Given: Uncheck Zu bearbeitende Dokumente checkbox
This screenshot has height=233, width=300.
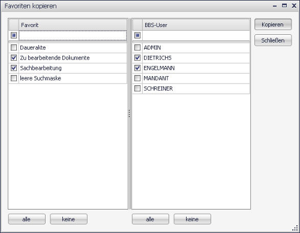Looking at the screenshot, I should coord(14,58).
